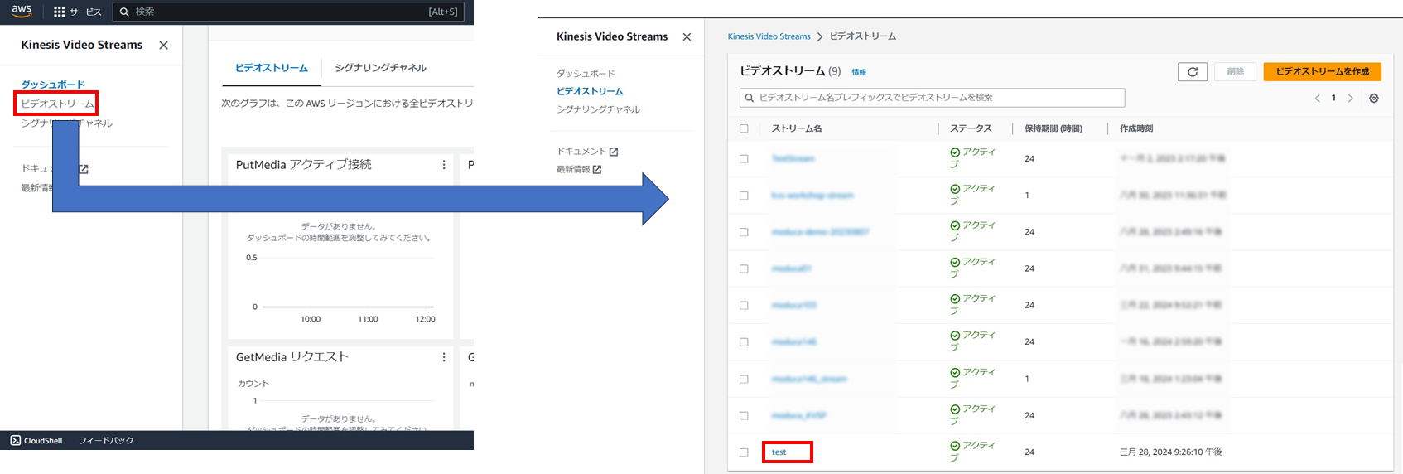Screen dimensions: 1403x474
Task: Tick the checkbox for the TestStream row
Action: tap(744, 159)
